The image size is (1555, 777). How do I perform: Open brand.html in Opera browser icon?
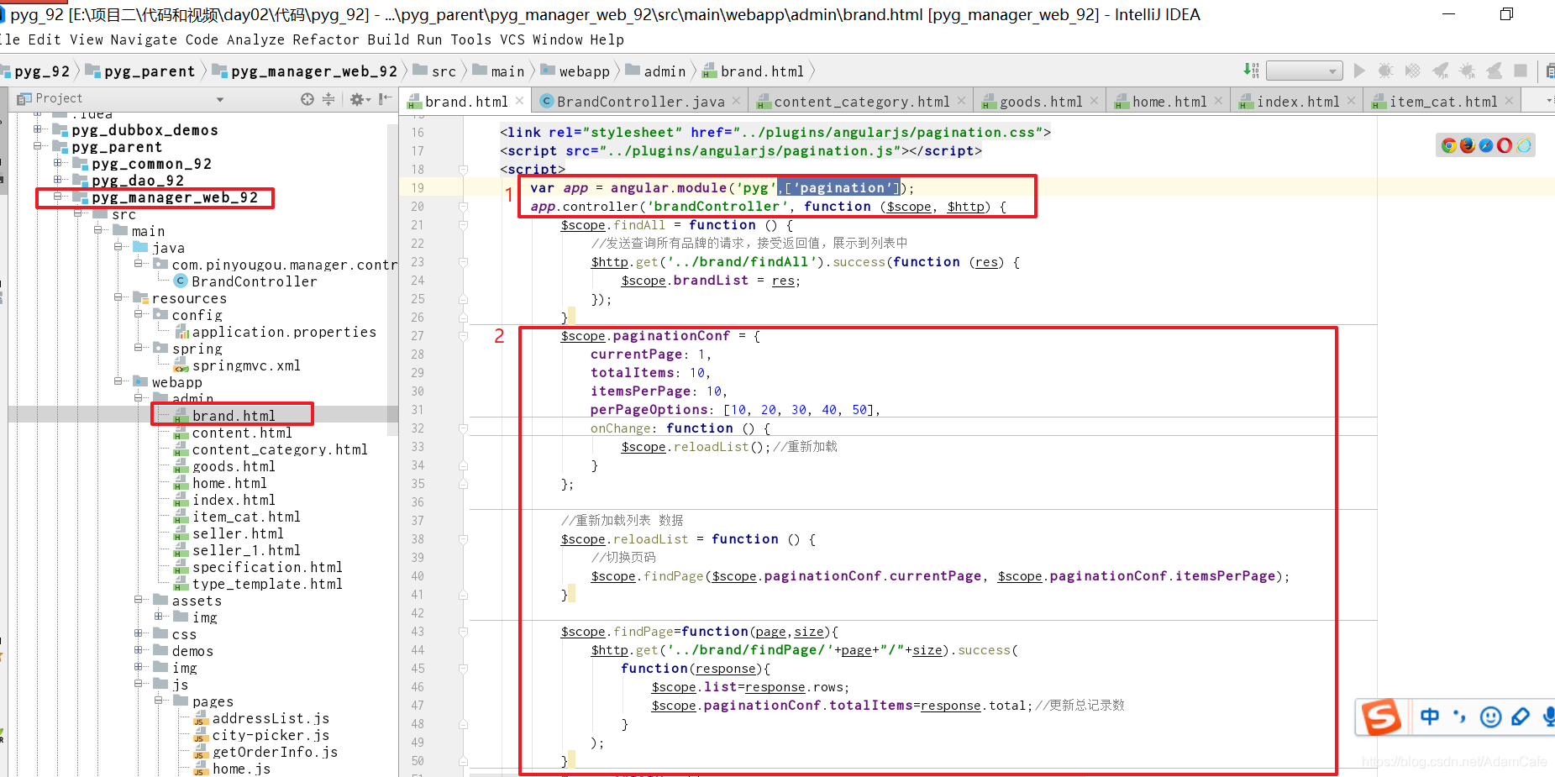(x=1505, y=145)
